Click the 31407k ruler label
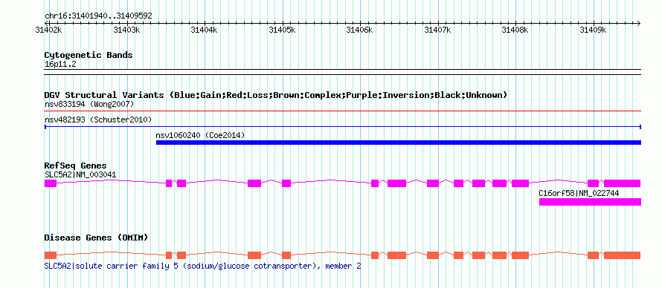Image resolution: width=662 pixels, height=288 pixels. pyautogui.click(x=438, y=30)
